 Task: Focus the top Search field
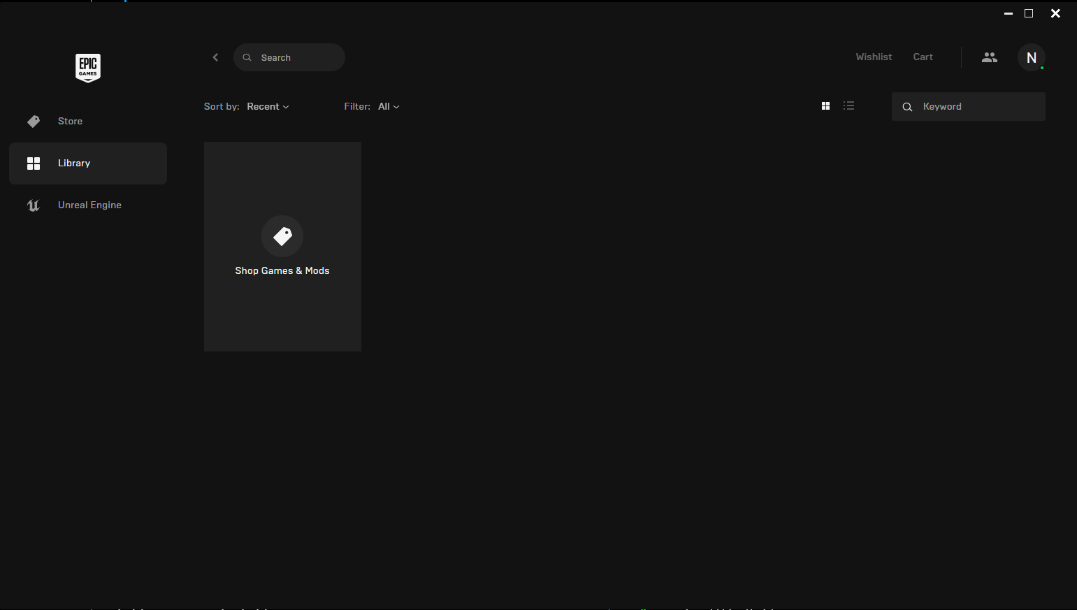tap(289, 57)
